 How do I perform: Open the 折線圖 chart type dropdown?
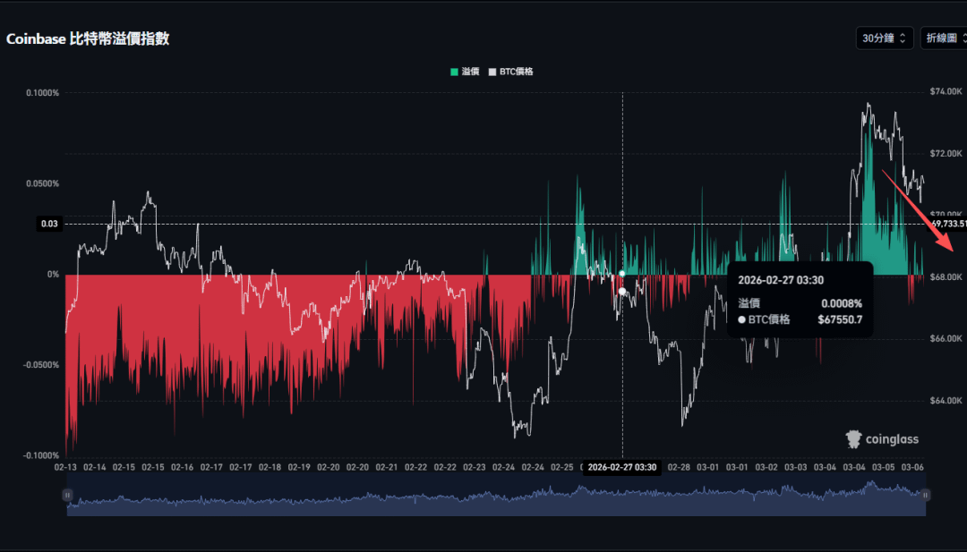click(944, 38)
